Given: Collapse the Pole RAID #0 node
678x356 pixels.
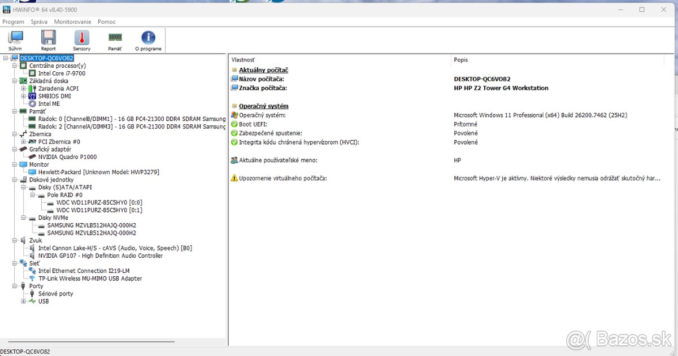Looking at the screenshot, I should (33, 195).
